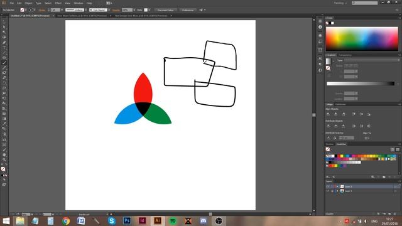Change screen mode at toolbar bottom
Image resolution: width=402 pixels, height=226 pixels.
coord(4,184)
